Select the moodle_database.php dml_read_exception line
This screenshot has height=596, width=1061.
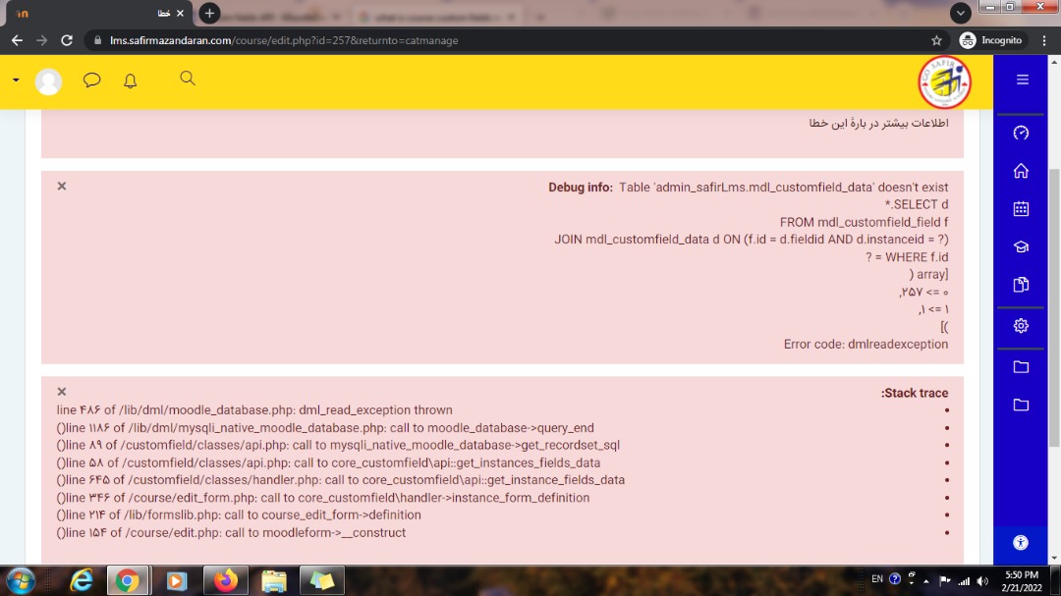(x=254, y=410)
